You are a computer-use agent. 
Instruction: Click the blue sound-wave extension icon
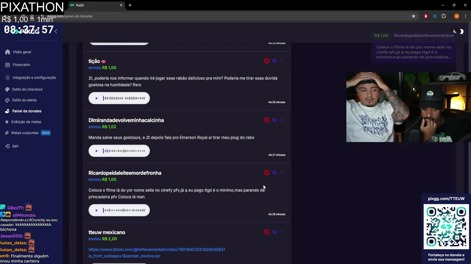coord(435,16)
